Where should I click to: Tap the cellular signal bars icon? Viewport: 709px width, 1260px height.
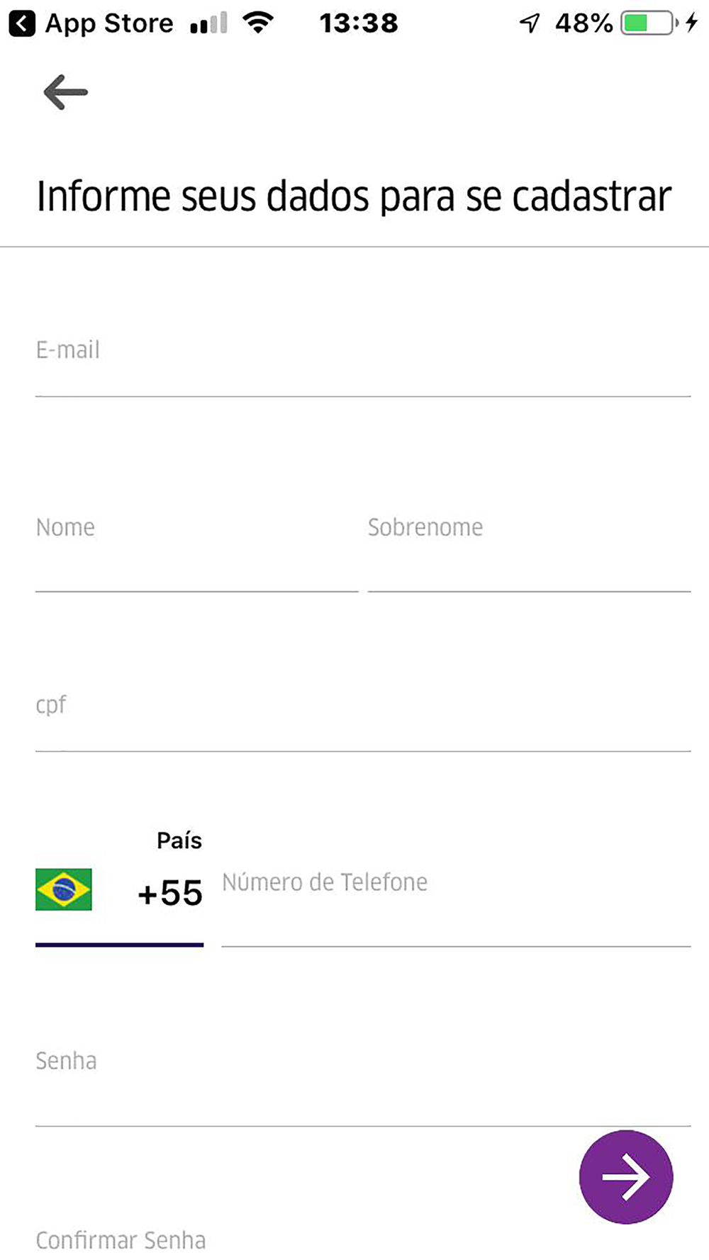208,23
